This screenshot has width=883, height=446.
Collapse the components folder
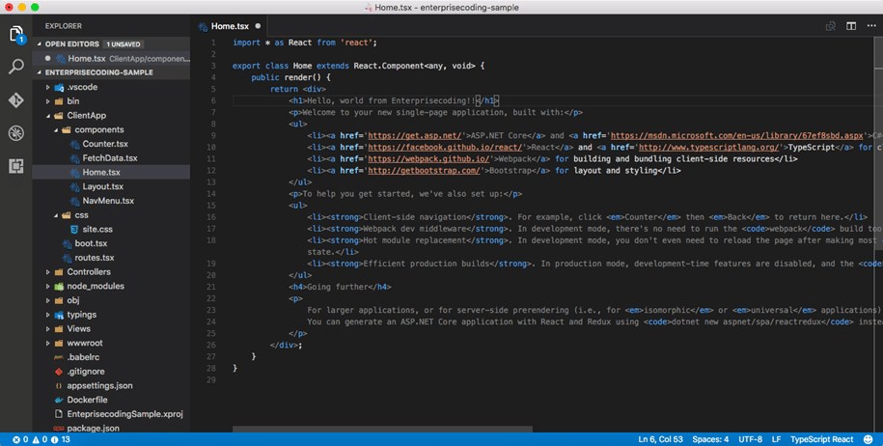coord(56,129)
